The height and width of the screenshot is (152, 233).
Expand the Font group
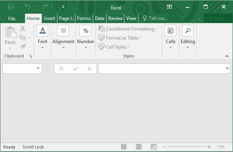click(x=42, y=37)
